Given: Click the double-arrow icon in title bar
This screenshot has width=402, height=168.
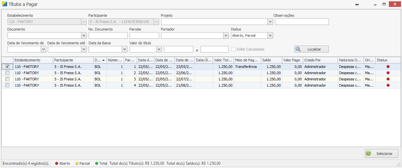Looking at the screenshot, I should [357, 5].
